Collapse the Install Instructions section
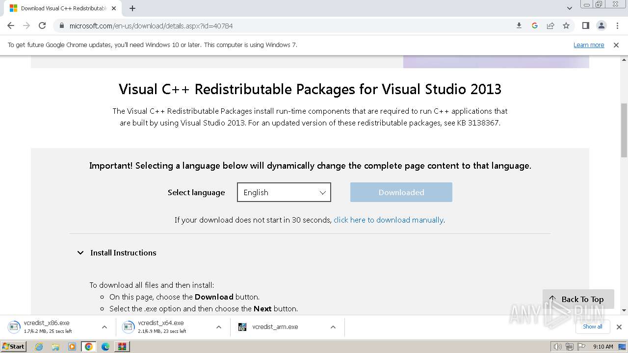Image resolution: width=628 pixels, height=353 pixels. pyautogui.click(x=80, y=252)
